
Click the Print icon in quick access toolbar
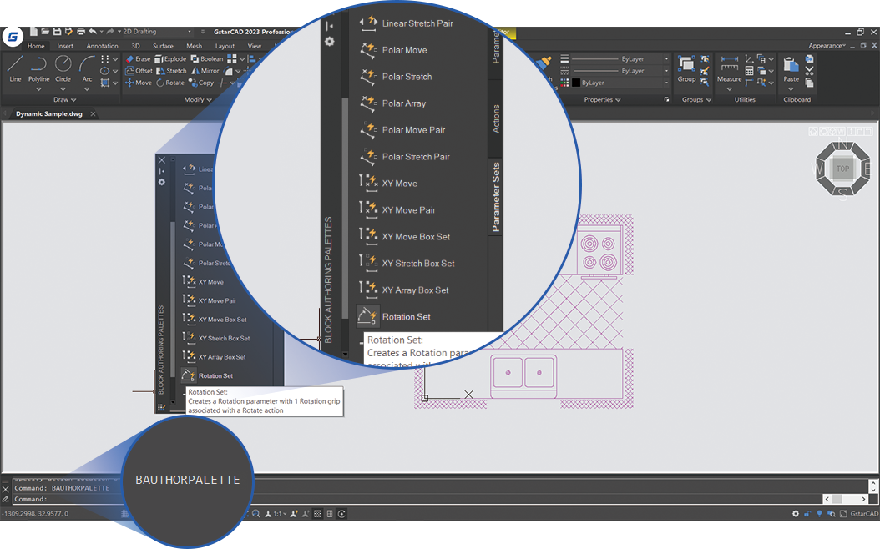[x=81, y=32]
